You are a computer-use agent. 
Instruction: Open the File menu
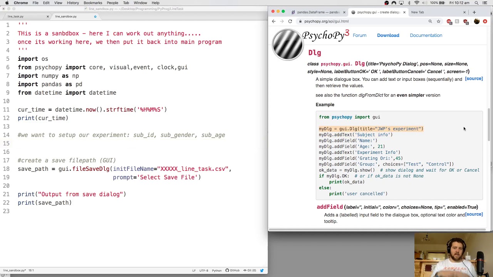pyautogui.click(x=35, y=3)
